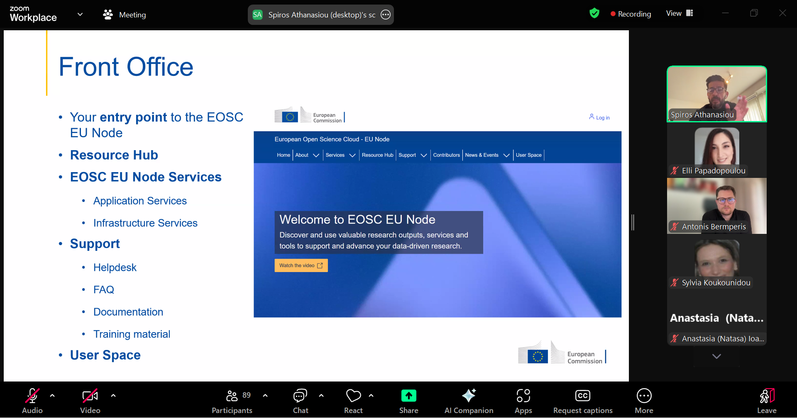Click Home in EOSC navigation
The width and height of the screenshot is (797, 418).
point(284,155)
